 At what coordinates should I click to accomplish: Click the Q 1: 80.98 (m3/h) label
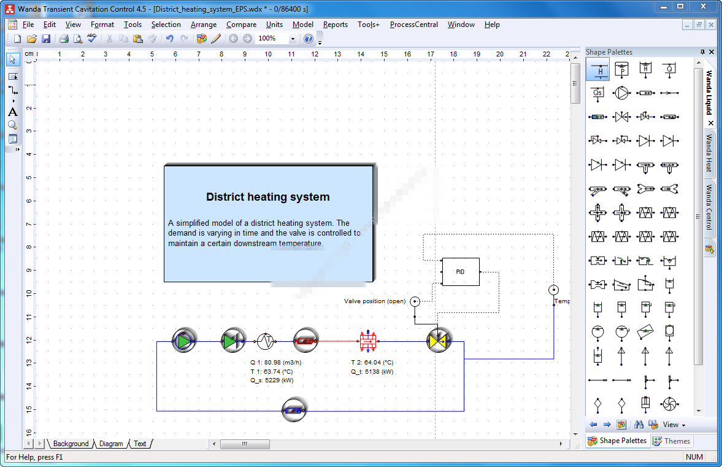(276, 363)
